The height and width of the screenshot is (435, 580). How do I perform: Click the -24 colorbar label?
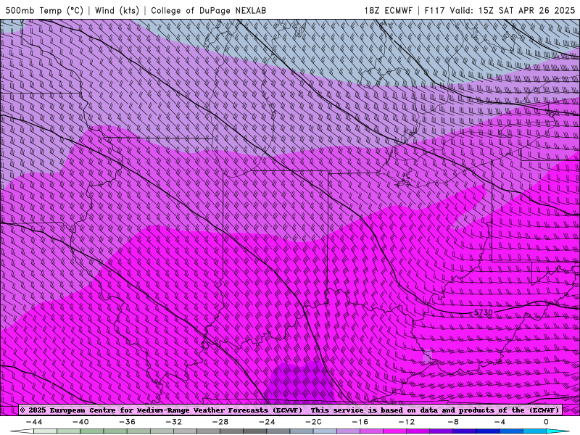(x=267, y=422)
